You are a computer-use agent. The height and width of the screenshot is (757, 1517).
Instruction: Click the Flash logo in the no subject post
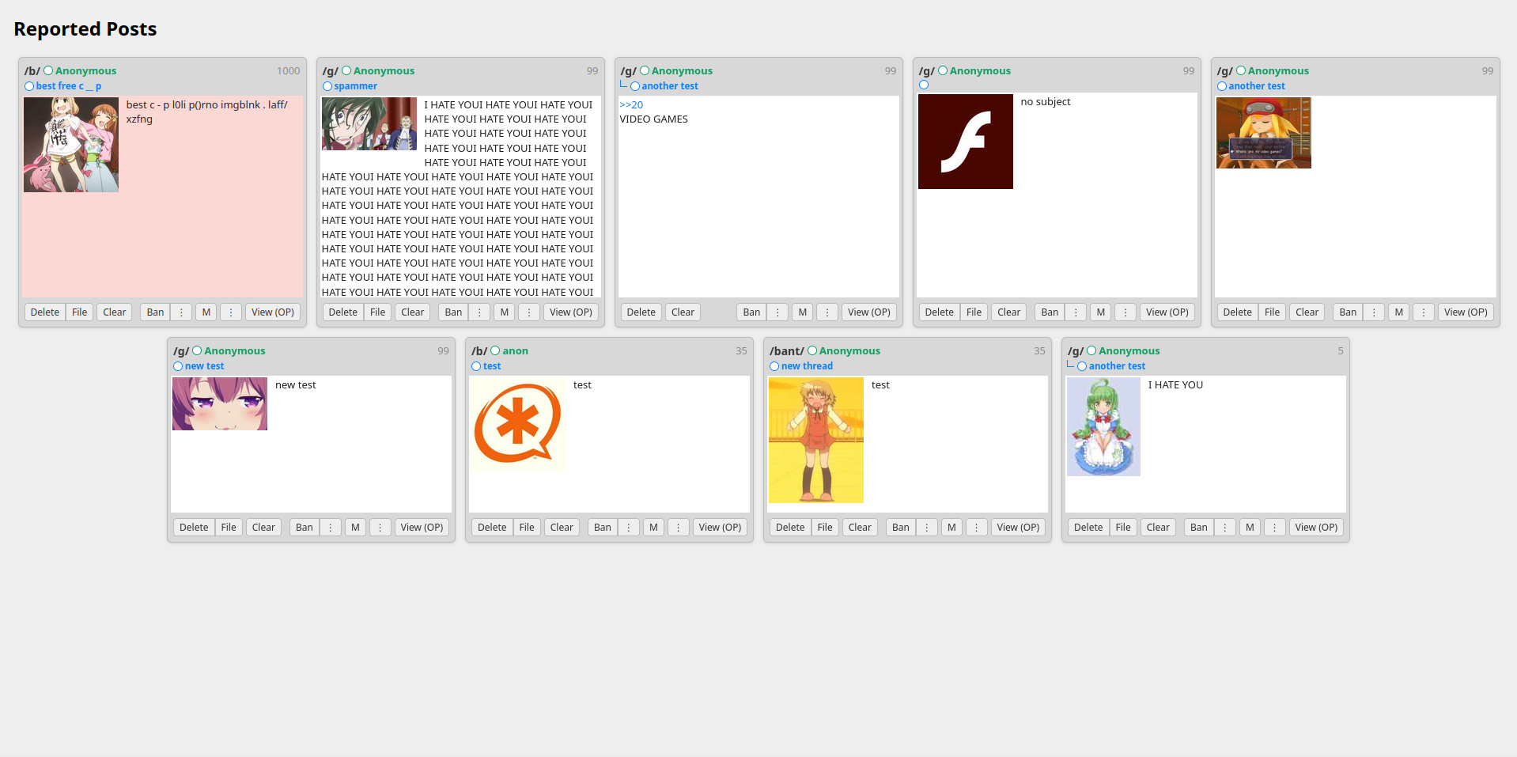(965, 142)
